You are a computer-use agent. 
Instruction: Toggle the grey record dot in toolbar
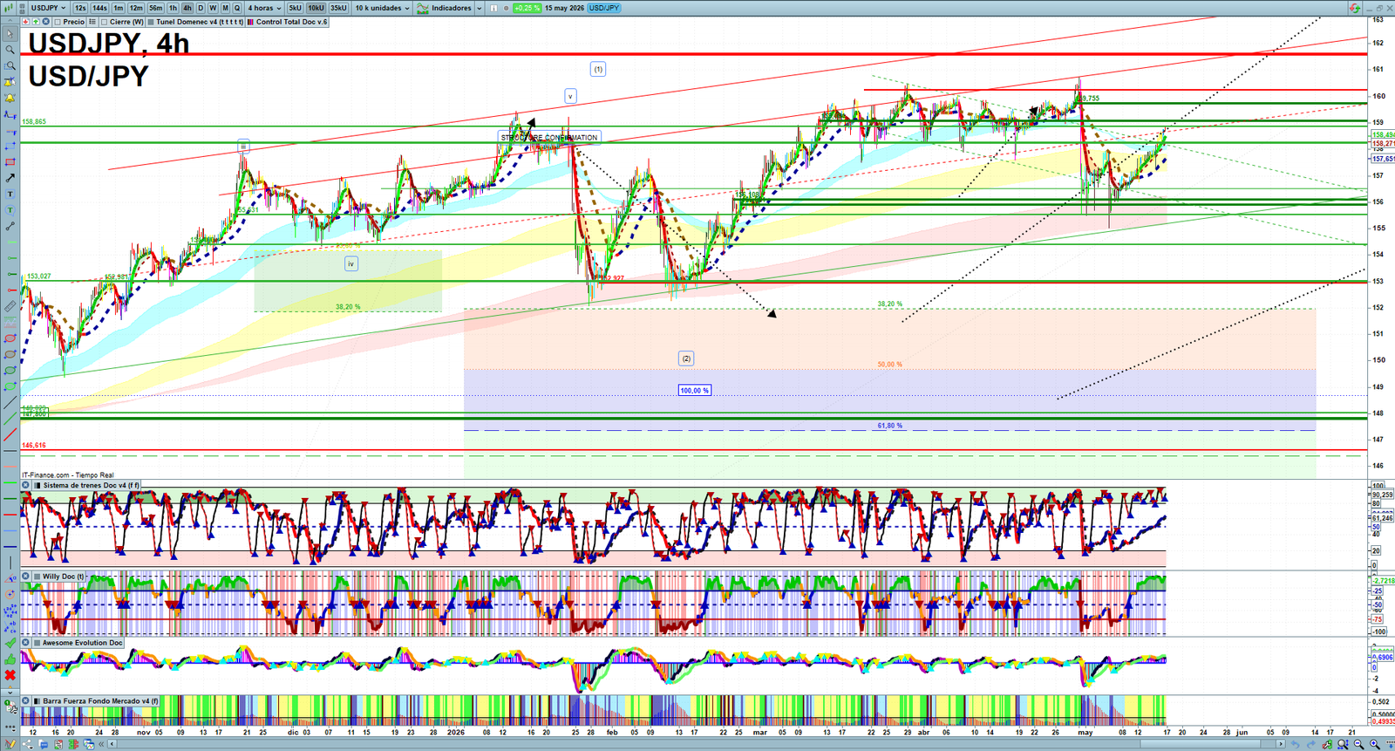click(506, 8)
